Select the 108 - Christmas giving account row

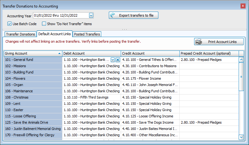33,97
